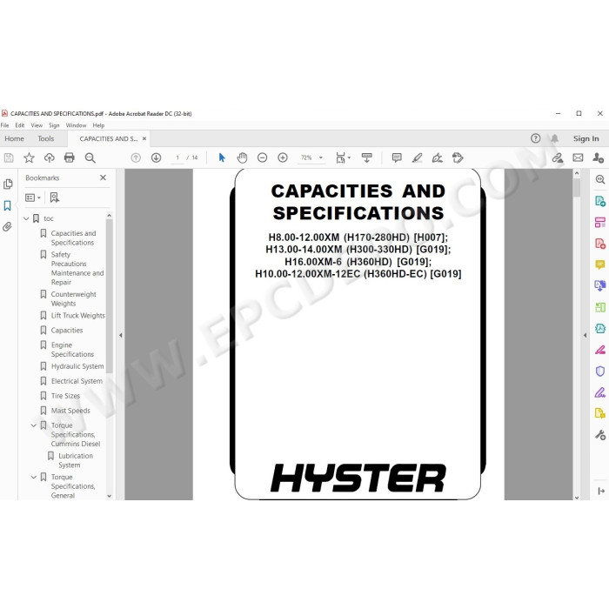The width and height of the screenshot is (609, 609).
Task: Jump to Engine Specifications bookmark
Action: 72,350
